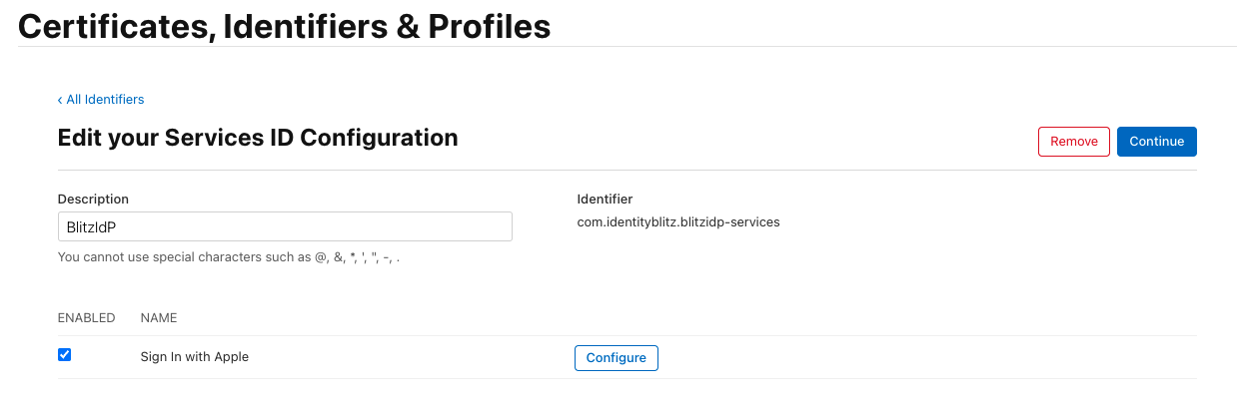Focus the Description text input field
Viewport: 1255px width, 412px height.
tap(285, 226)
